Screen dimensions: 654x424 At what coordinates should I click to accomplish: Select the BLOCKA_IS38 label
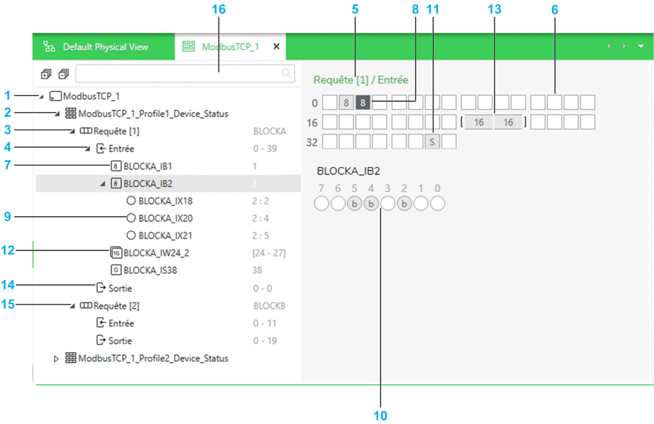coord(150,270)
